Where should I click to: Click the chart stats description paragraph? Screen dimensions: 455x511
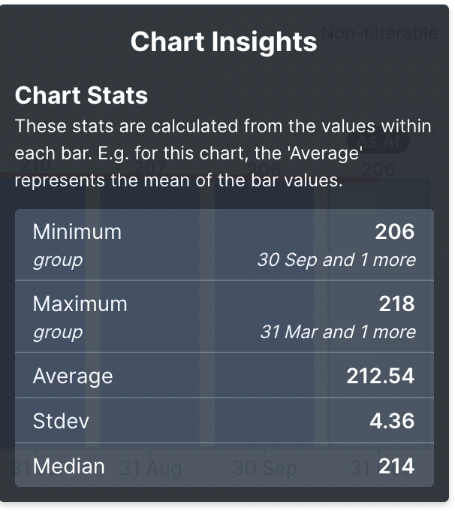(223, 153)
